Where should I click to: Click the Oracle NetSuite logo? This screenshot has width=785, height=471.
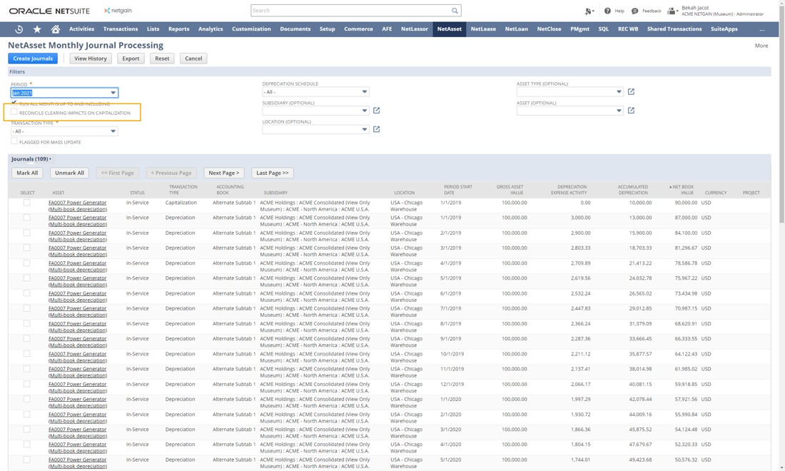click(49, 11)
